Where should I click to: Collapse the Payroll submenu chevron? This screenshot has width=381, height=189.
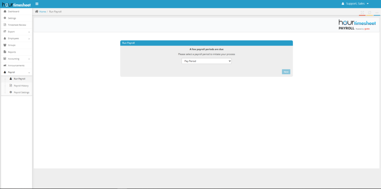[x=29, y=72]
